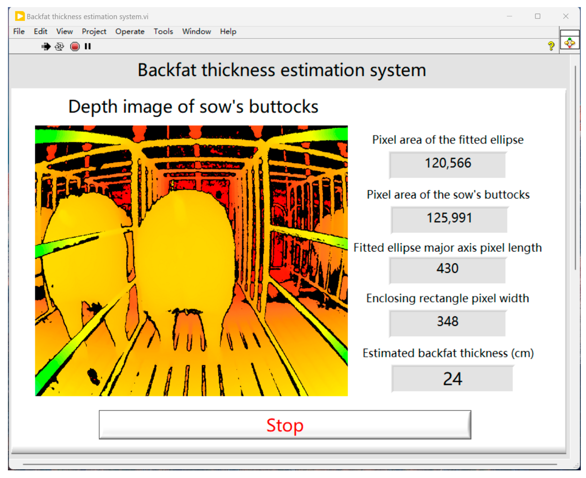Viewport: 586px width, 478px height.
Task: Open the Help menu
Action: 228,32
